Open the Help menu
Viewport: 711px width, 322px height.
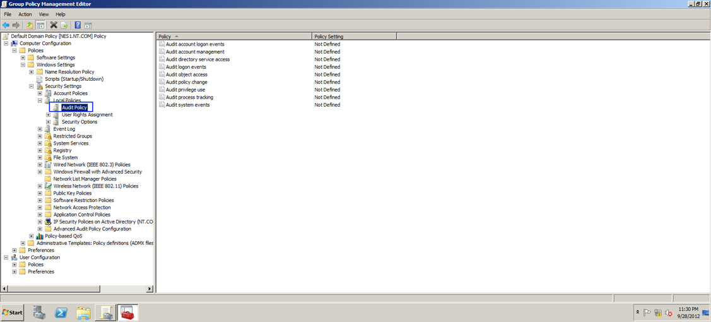click(x=61, y=15)
